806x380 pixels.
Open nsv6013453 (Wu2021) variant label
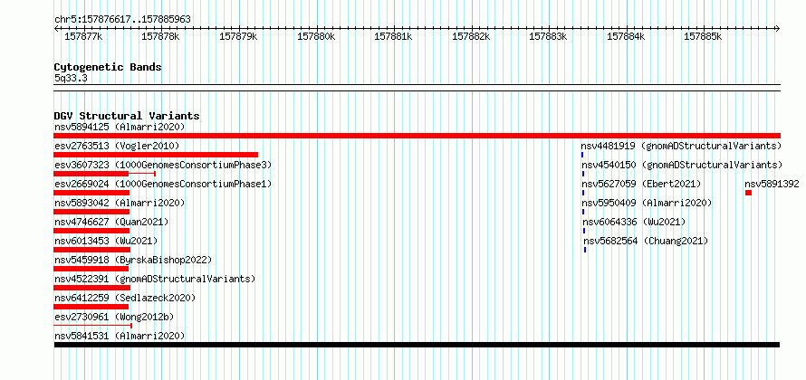[x=106, y=241]
